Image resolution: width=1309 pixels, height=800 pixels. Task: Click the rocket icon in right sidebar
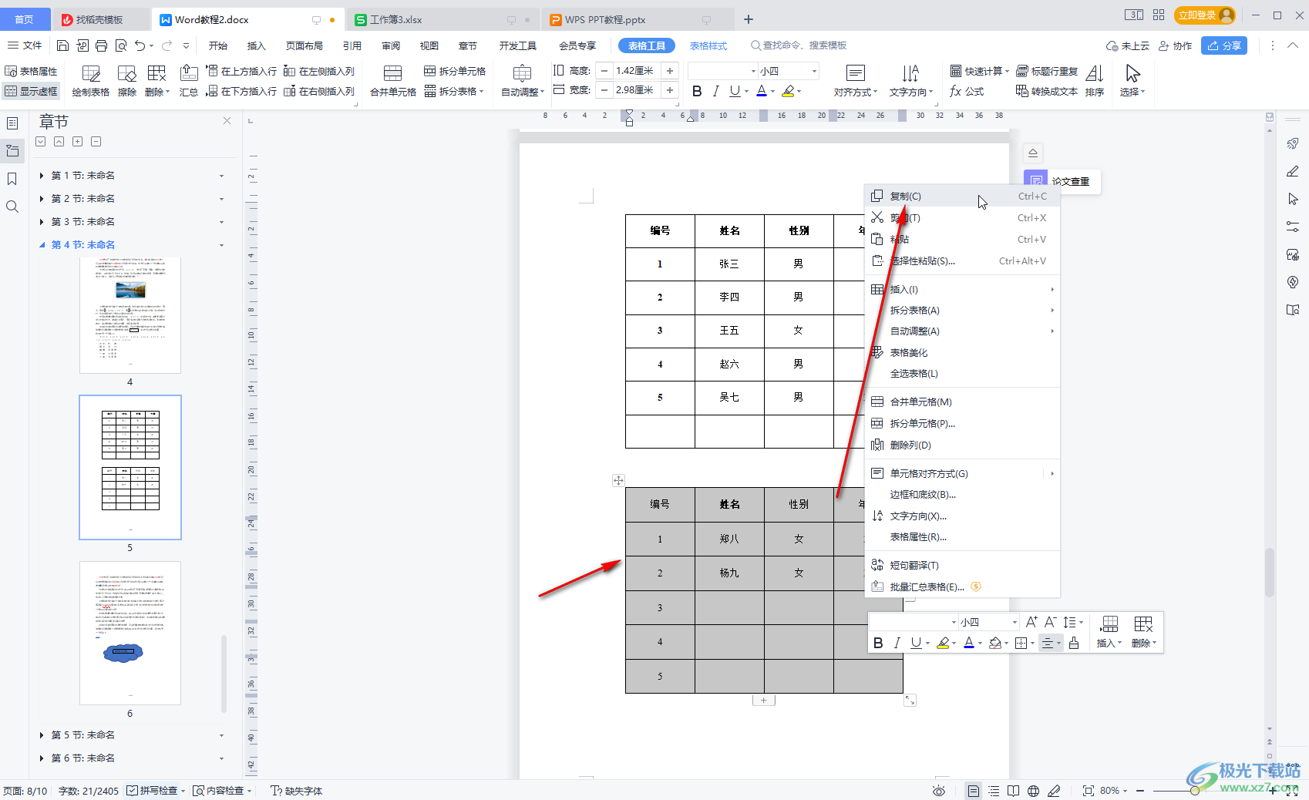[x=1293, y=143]
